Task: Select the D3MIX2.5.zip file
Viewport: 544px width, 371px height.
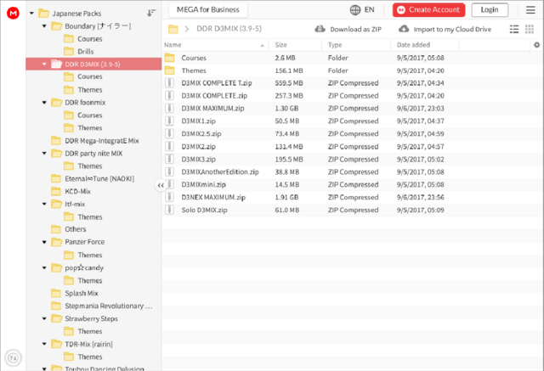Action: 201,133
